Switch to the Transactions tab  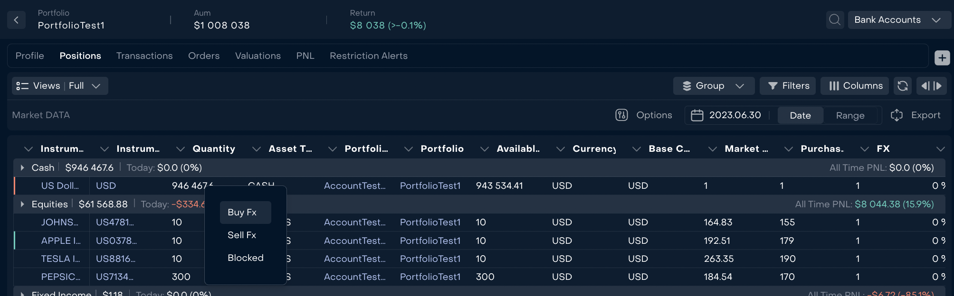point(144,56)
